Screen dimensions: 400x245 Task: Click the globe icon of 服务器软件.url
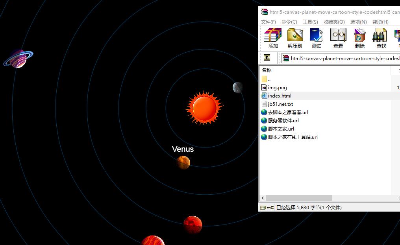point(264,120)
